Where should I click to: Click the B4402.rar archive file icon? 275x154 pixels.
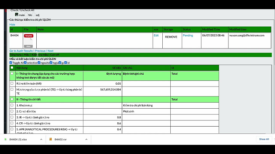coord(50,139)
